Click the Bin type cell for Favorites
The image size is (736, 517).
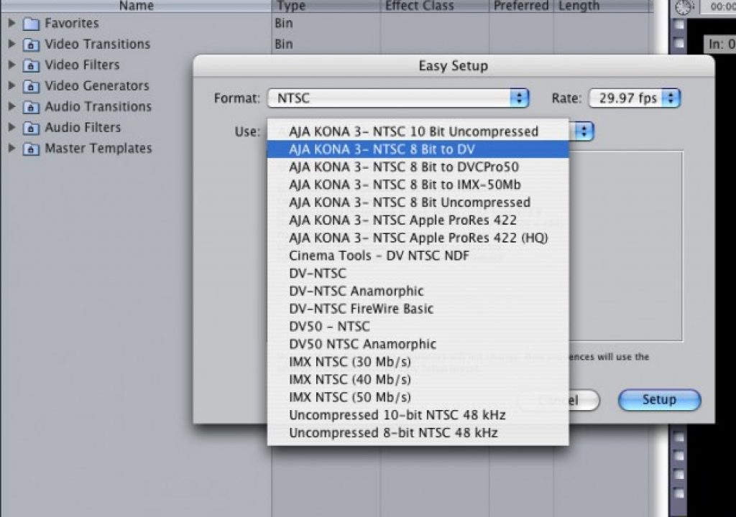point(283,23)
